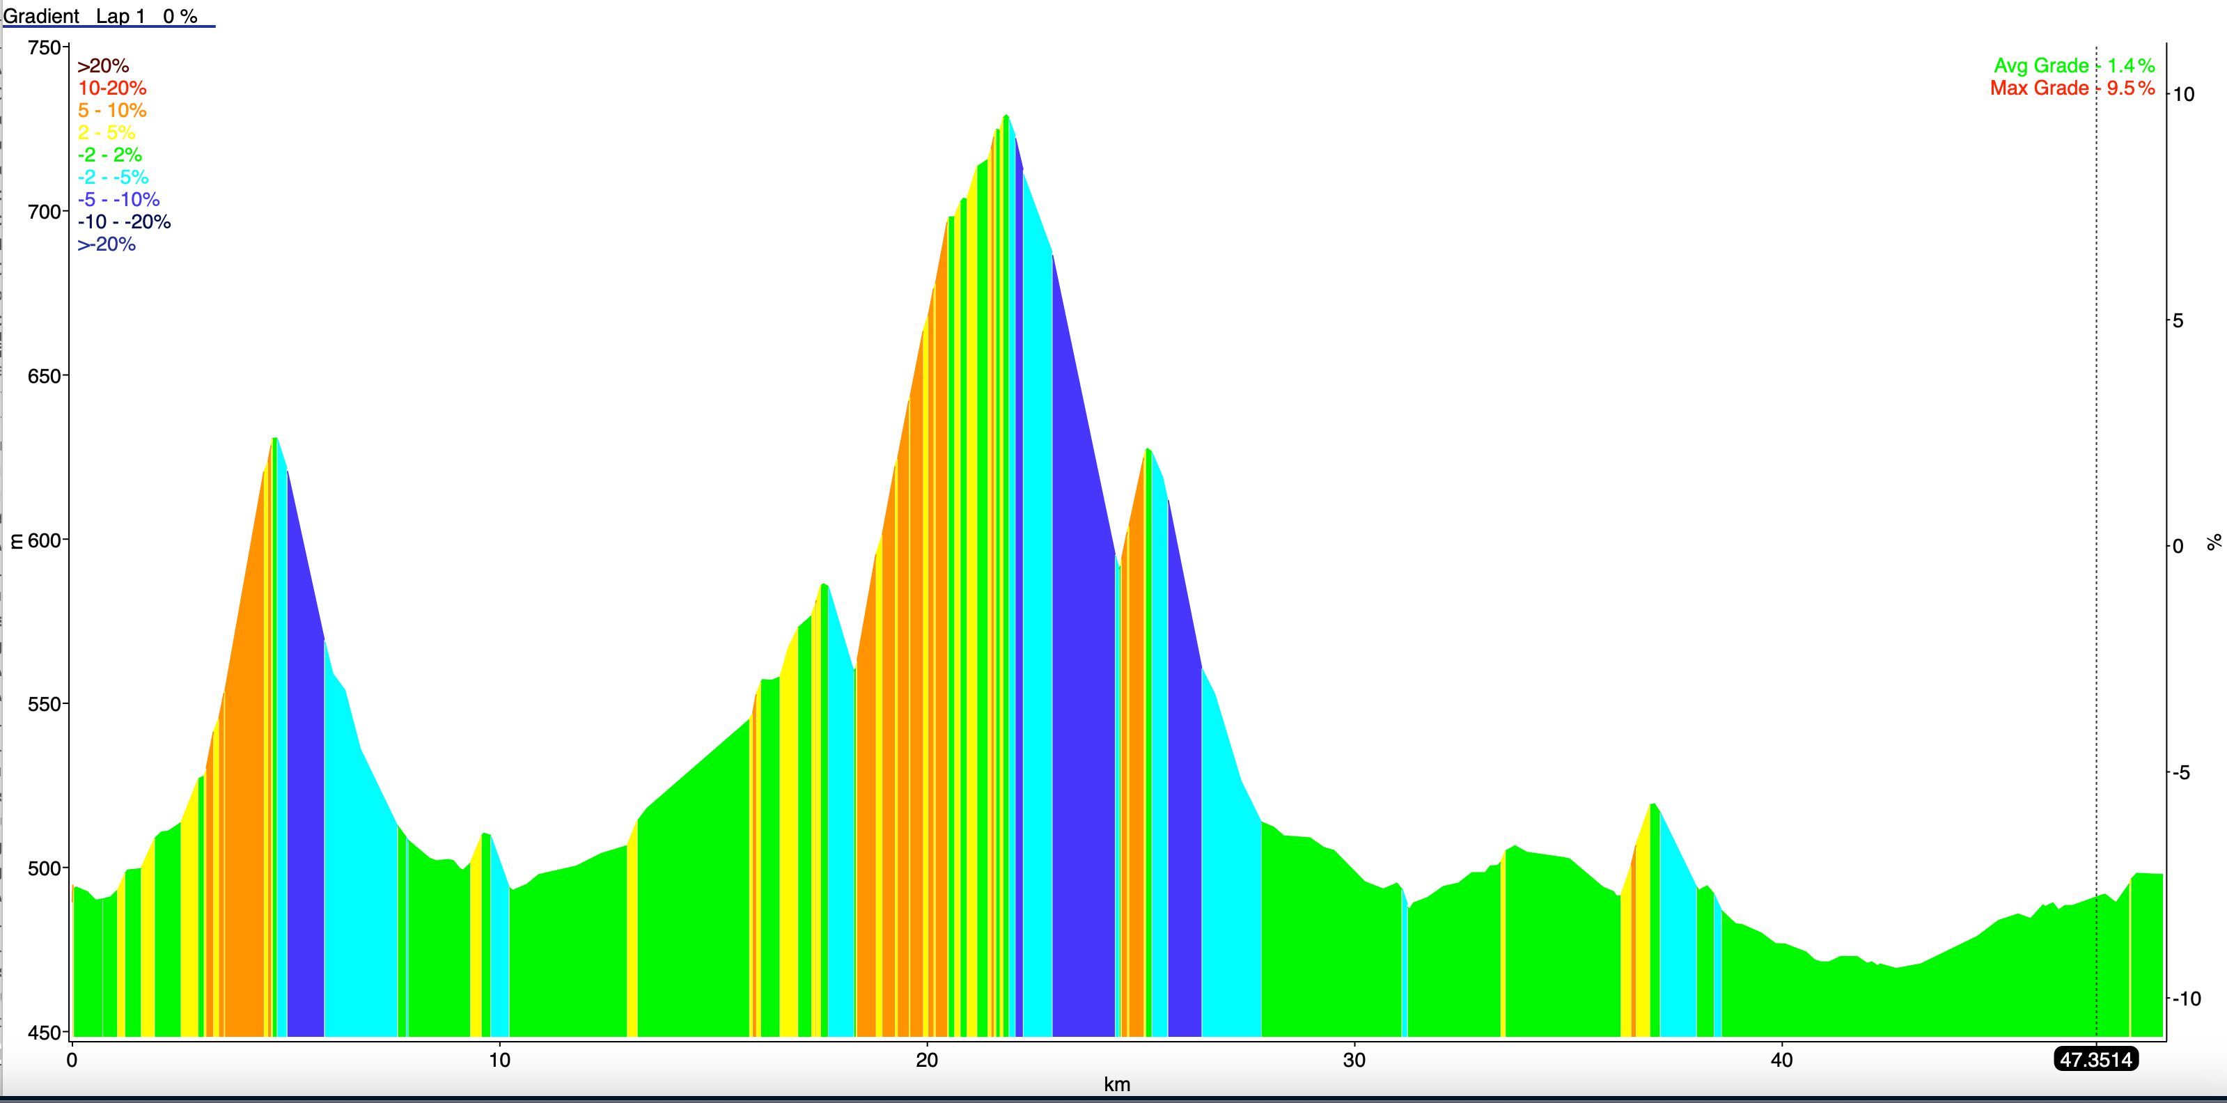Click the 2 - 5% yellow legend entry
Viewport: 2227px width, 1103px height.
coord(107,133)
